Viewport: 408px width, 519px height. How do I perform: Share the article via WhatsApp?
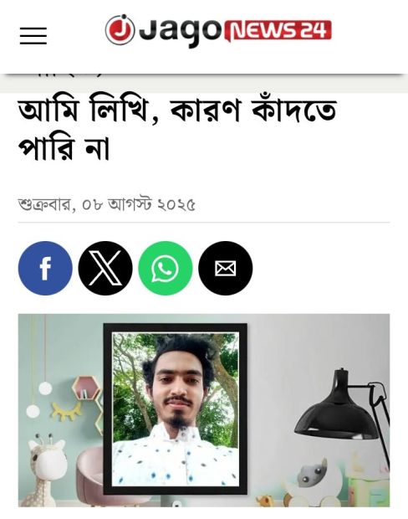coord(166,268)
